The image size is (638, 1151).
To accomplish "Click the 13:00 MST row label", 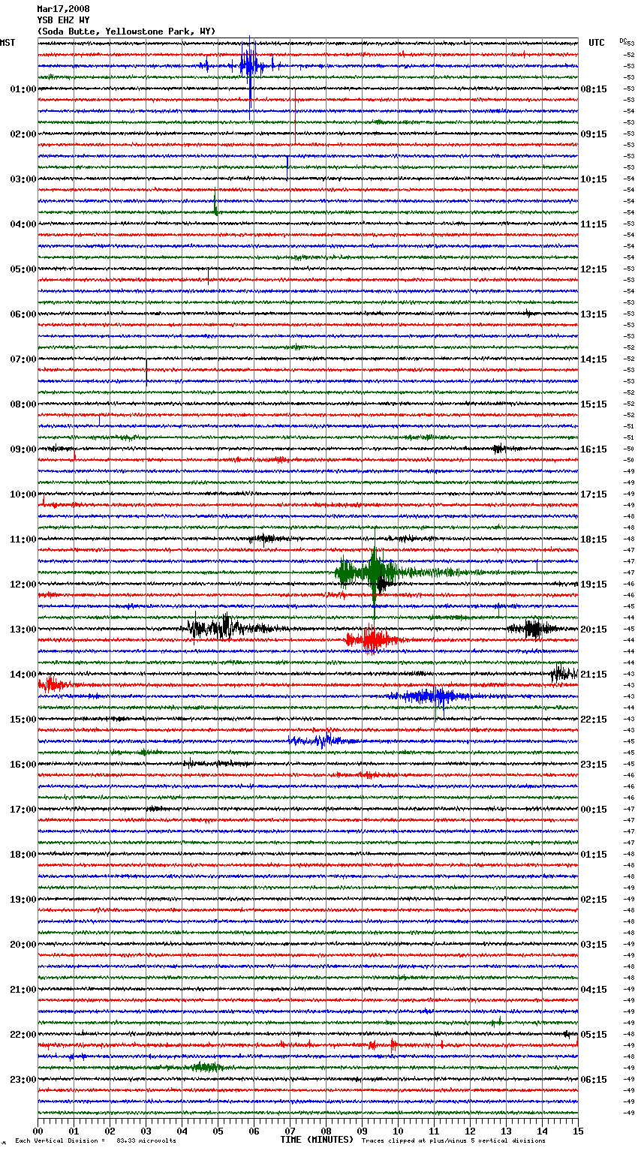I will click(x=23, y=630).
